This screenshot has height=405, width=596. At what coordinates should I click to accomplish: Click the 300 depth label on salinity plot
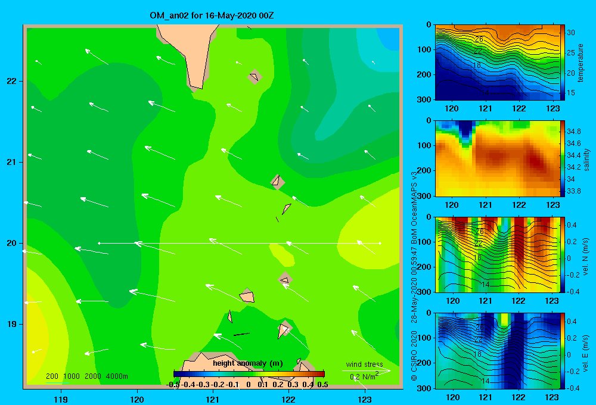(x=424, y=196)
